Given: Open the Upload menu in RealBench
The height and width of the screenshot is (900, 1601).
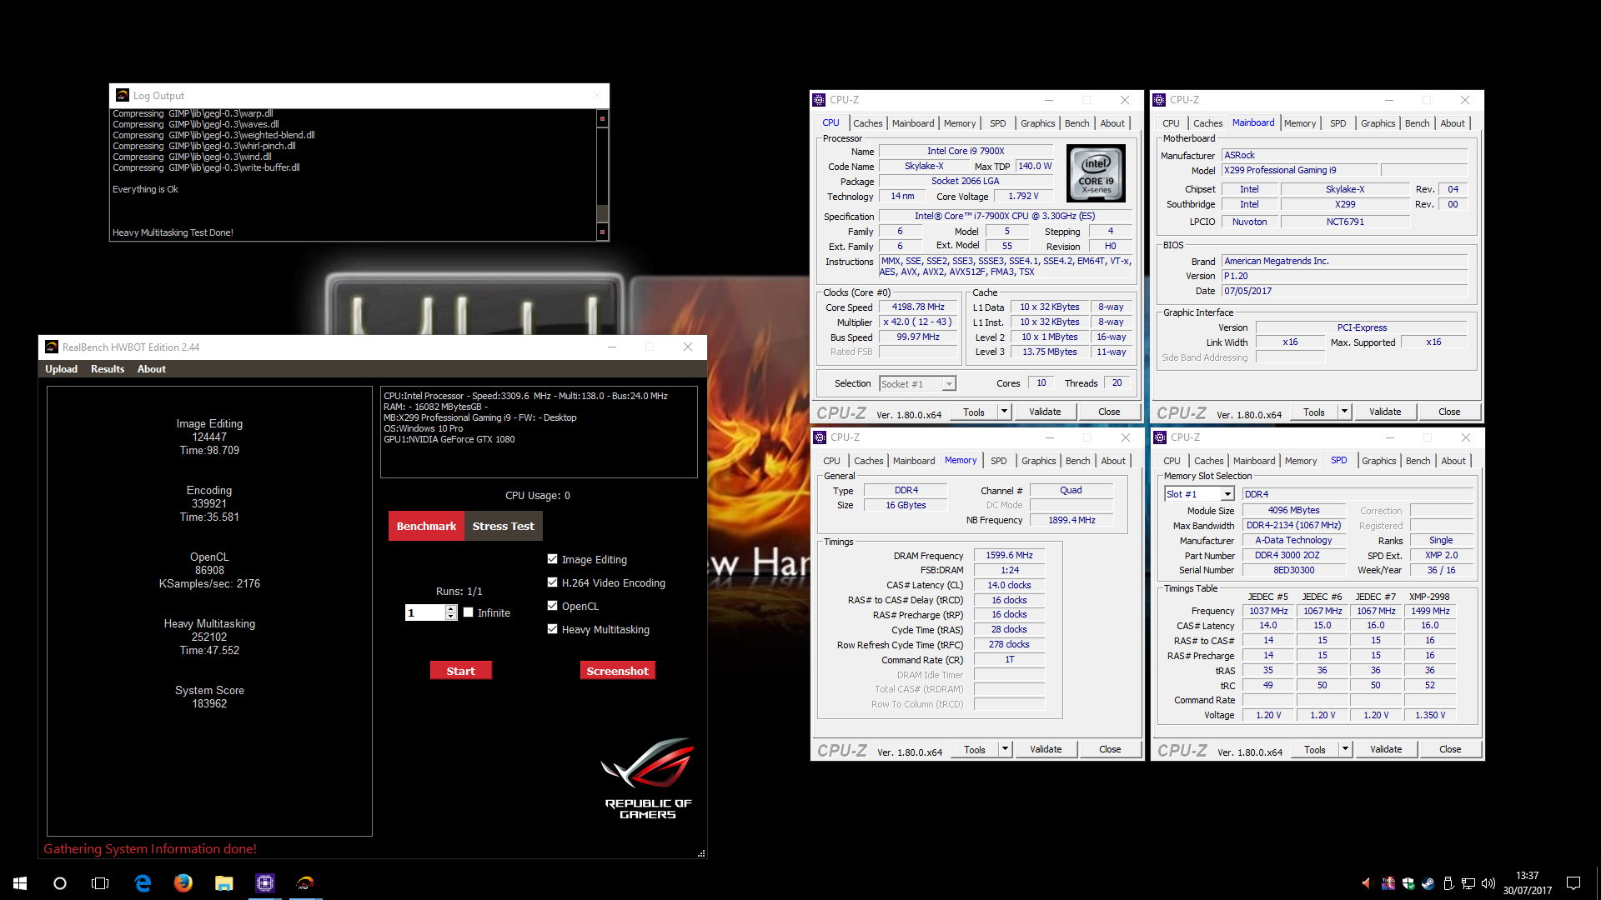Looking at the screenshot, I should [x=61, y=369].
